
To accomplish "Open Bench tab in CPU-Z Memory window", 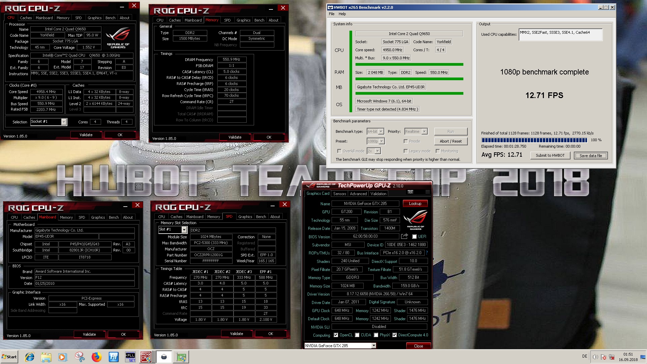I will point(259,20).
